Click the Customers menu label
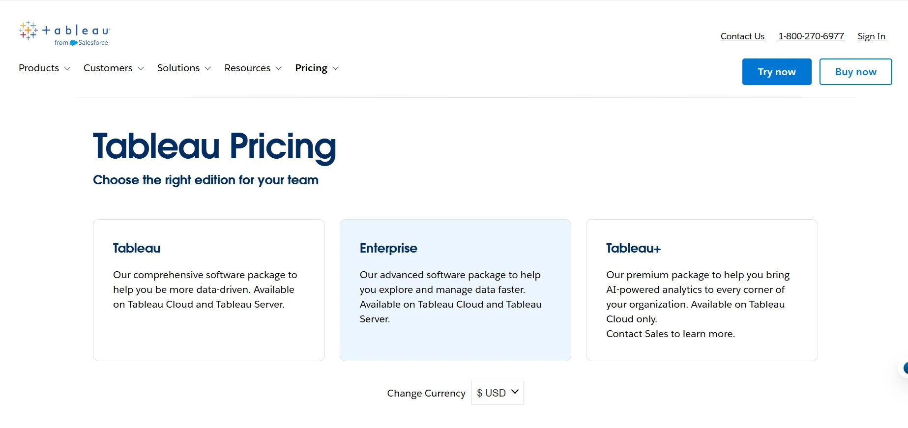 tap(108, 68)
